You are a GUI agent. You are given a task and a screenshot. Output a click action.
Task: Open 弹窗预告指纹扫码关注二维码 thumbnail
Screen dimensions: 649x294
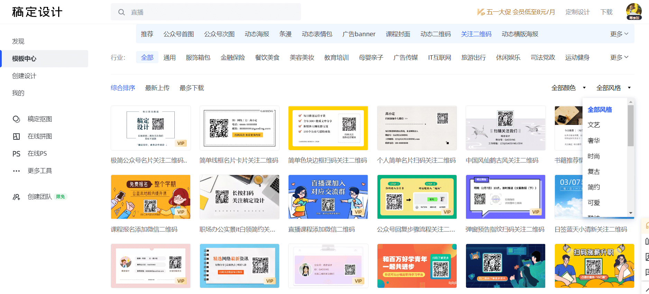(505, 197)
